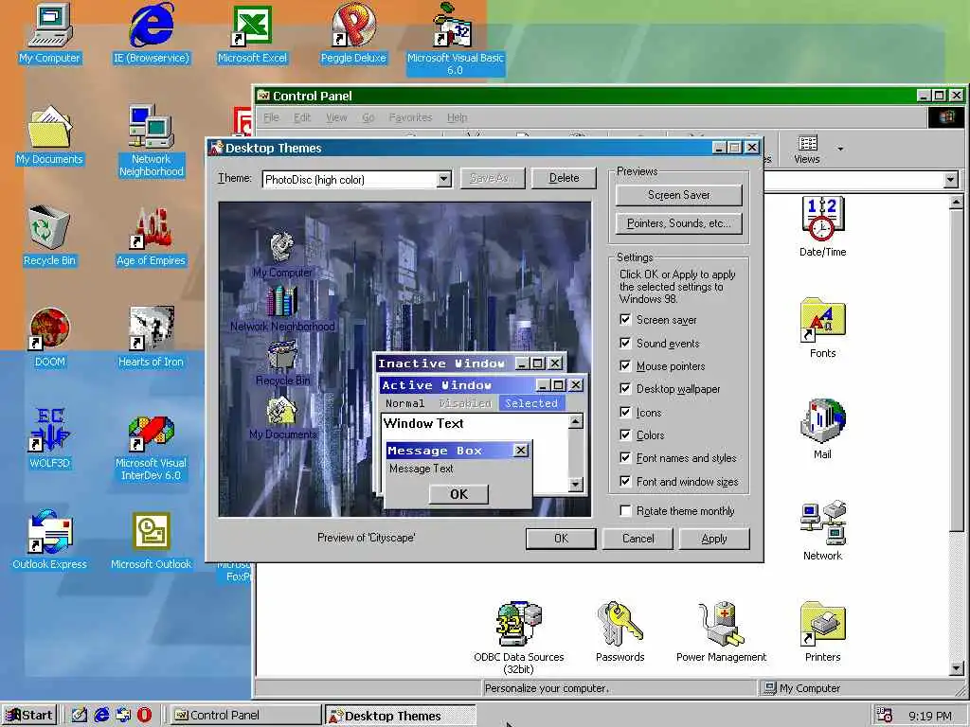Select Printers icon in Control Panel
Viewport: 970px width, 727px height.
pyautogui.click(x=823, y=631)
